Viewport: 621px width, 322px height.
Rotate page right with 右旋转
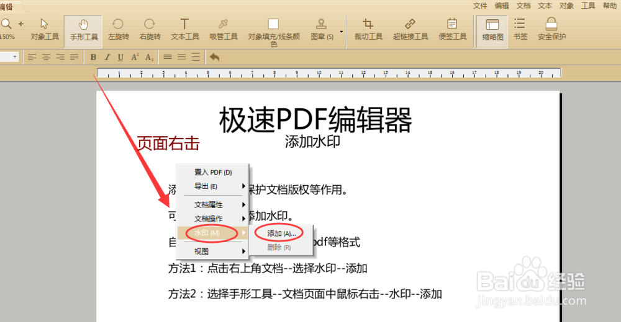pos(150,30)
